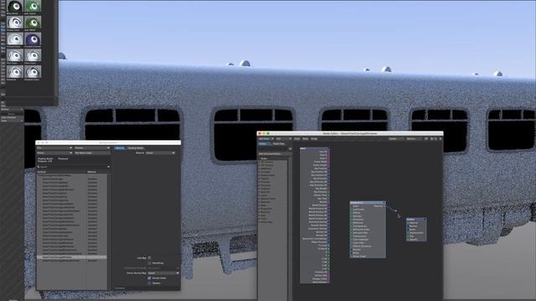This screenshot has width=536, height=301.
Task: Click Redo in Node Editor toolbar
Action: [306, 139]
